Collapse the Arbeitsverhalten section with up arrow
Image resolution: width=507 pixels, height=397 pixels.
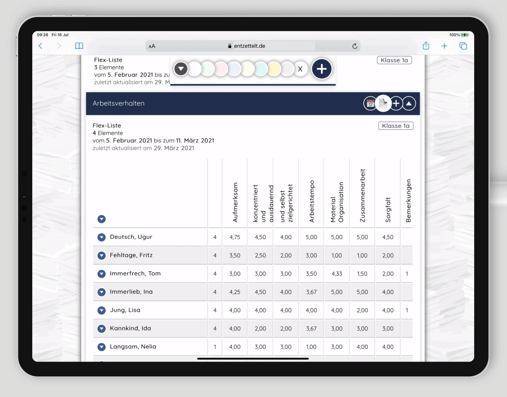[x=409, y=103]
